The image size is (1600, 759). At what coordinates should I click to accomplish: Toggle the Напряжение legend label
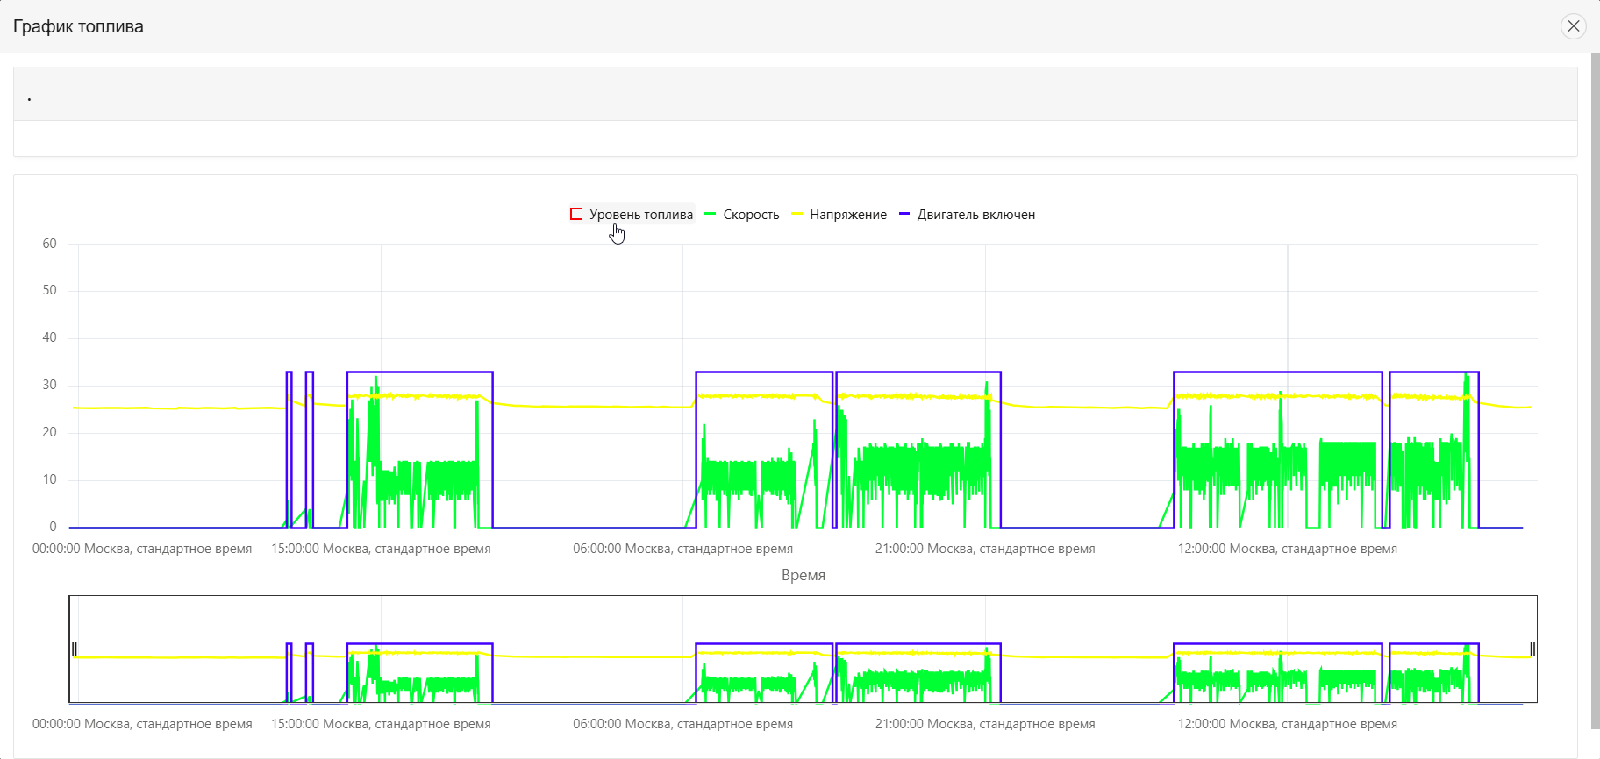847,215
